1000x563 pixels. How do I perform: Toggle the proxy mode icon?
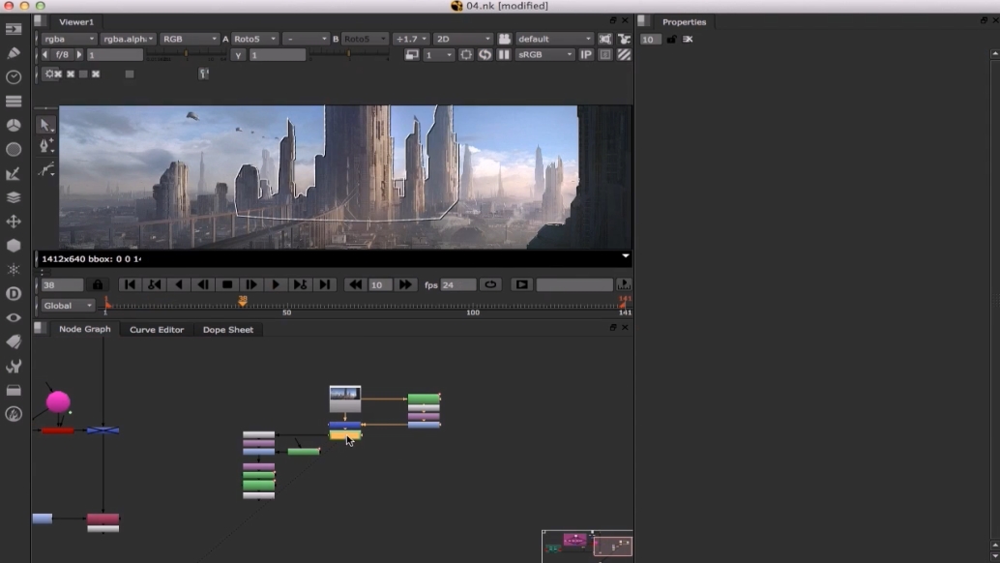click(412, 55)
